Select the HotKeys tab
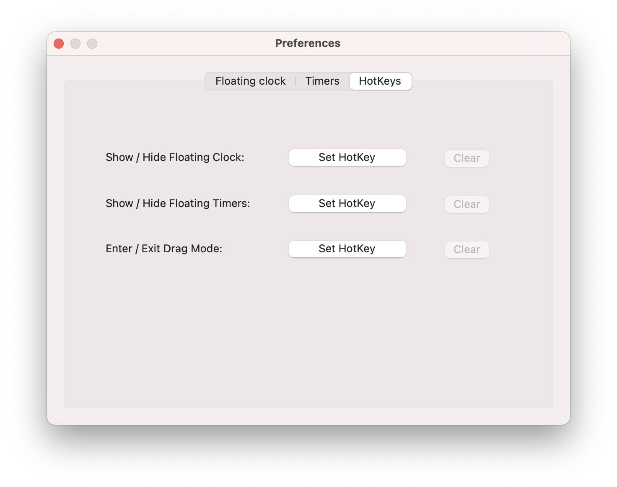Screen dimensions: 617x487 380,81
